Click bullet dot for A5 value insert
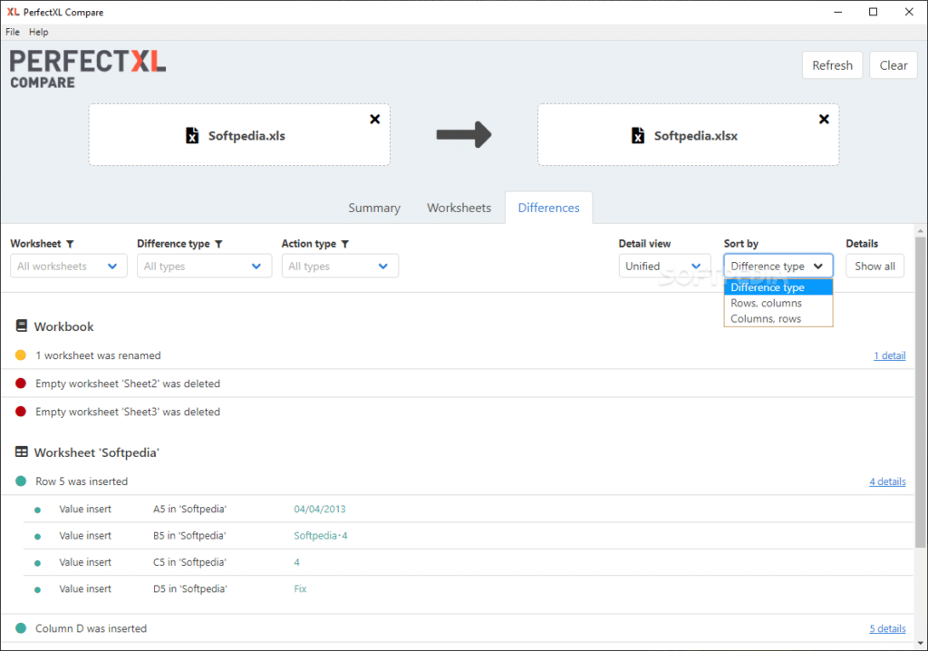 (x=37, y=510)
